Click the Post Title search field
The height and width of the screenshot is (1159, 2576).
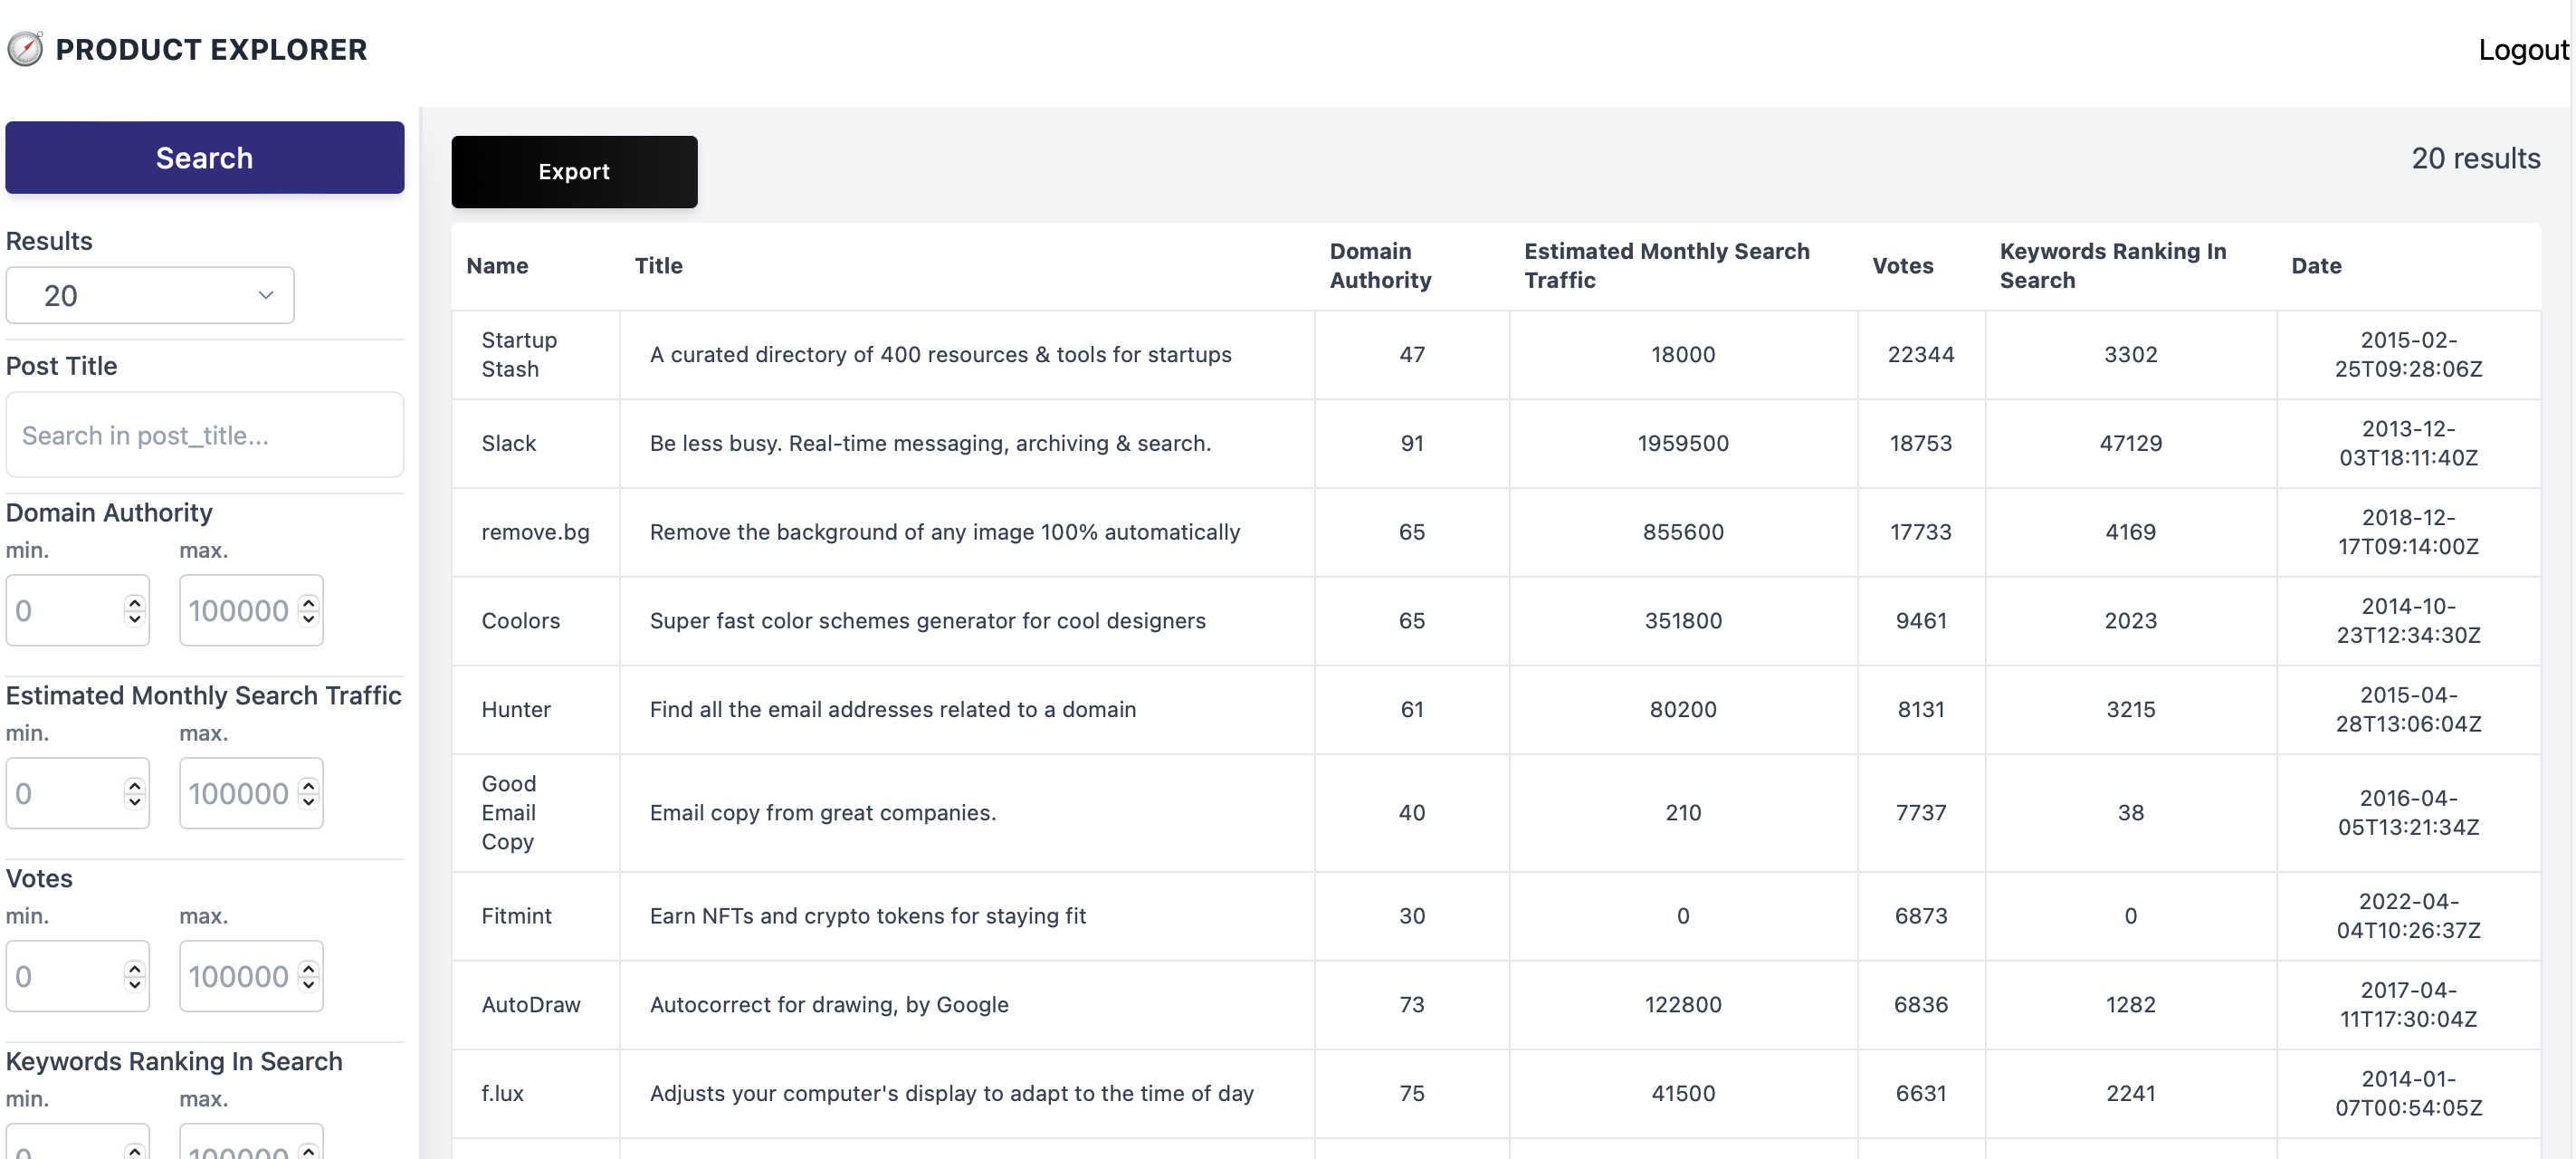pyautogui.click(x=204, y=435)
